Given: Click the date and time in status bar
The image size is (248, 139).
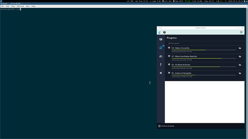Looking at the screenshot, I should click(x=235, y=1).
